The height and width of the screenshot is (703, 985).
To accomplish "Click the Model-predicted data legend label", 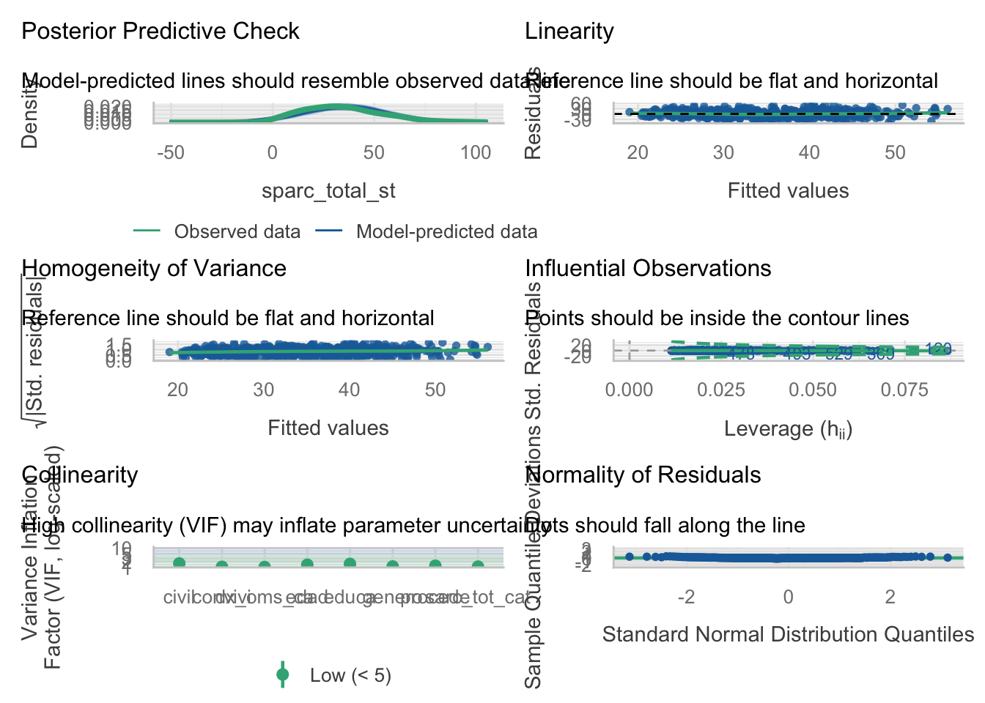I will coord(446,231).
